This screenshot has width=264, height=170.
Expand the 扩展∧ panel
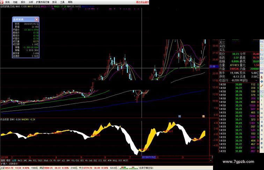pos(4,164)
